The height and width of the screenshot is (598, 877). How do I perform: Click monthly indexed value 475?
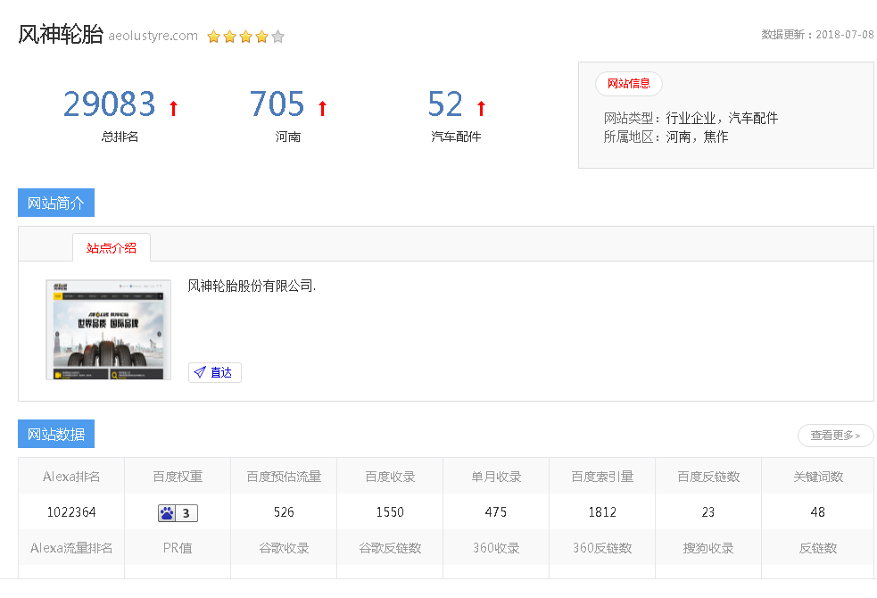click(496, 512)
